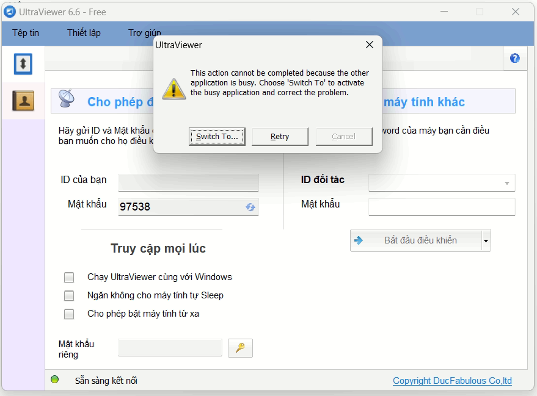Open the remote control sidebar icon
The height and width of the screenshot is (396, 537).
pyautogui.click(x=23, y=64)
